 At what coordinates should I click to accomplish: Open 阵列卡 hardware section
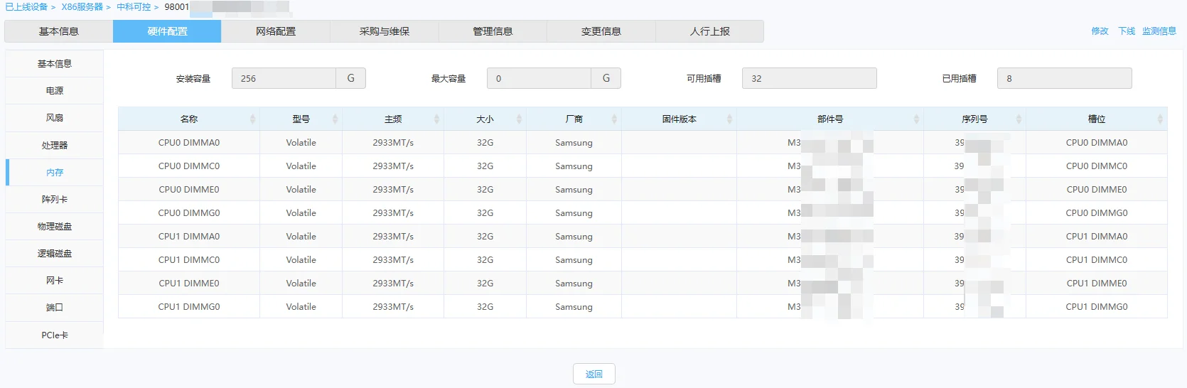point(55,200)
